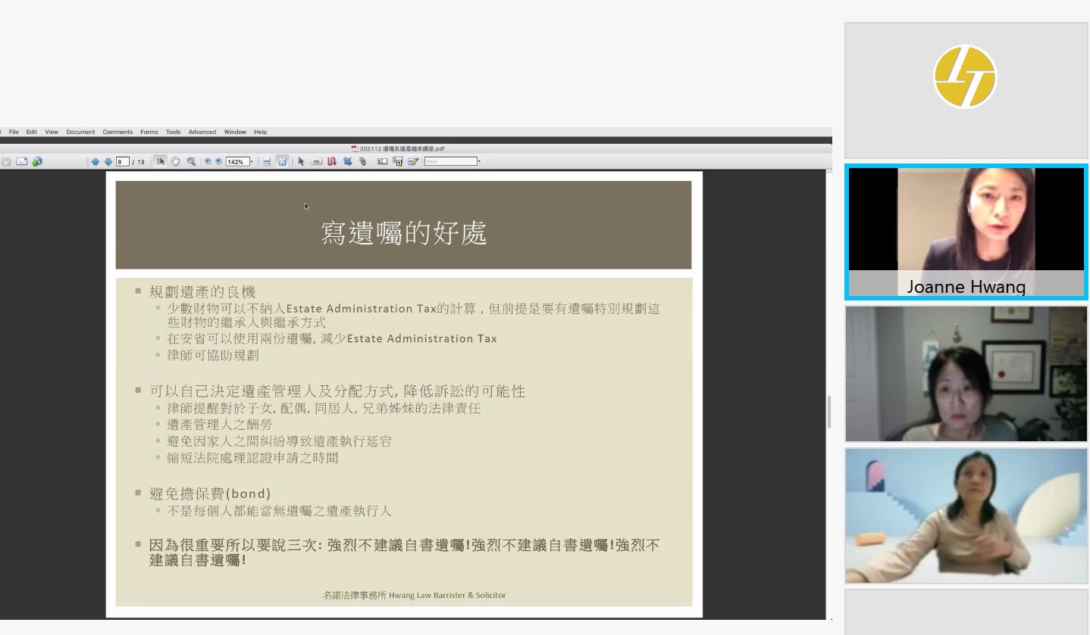This screenshot has width=1090, height=635.
Task: Select the object arrow tool
Action: tap(301, 161)
